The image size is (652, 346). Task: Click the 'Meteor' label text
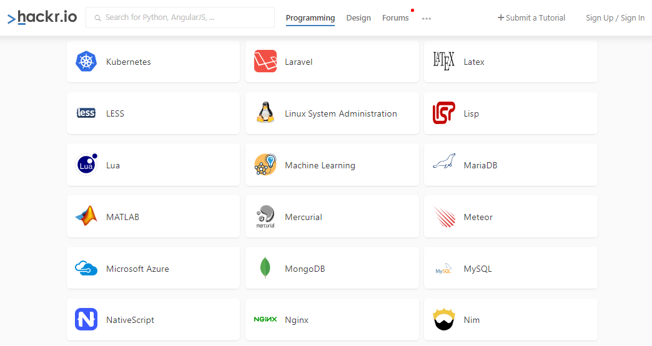[478, 217]
